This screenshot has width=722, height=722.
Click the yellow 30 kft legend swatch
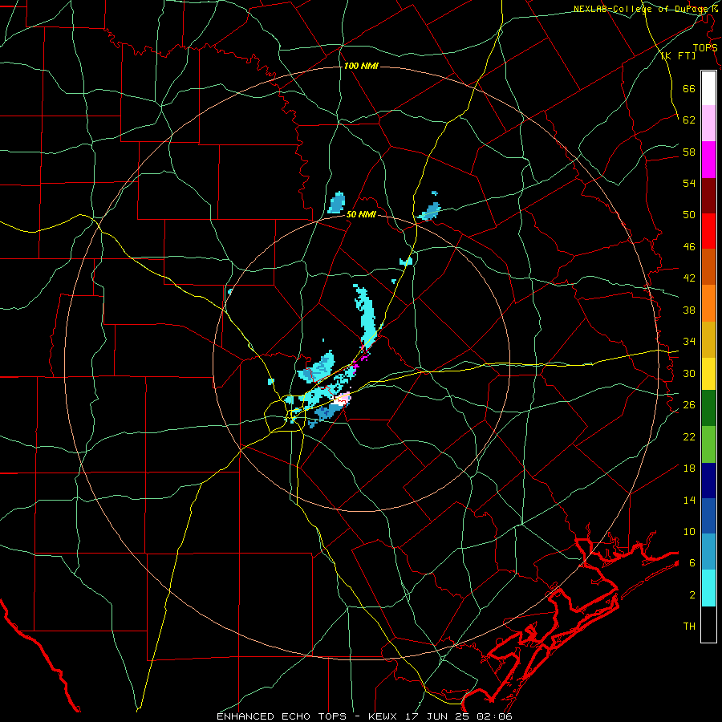pyautogui.click(x=708, y=374)
